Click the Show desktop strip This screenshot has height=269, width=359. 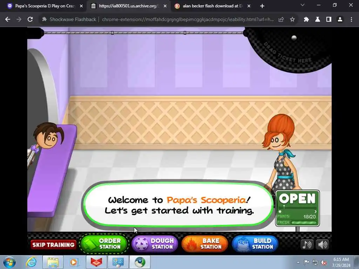pos(357,262)
